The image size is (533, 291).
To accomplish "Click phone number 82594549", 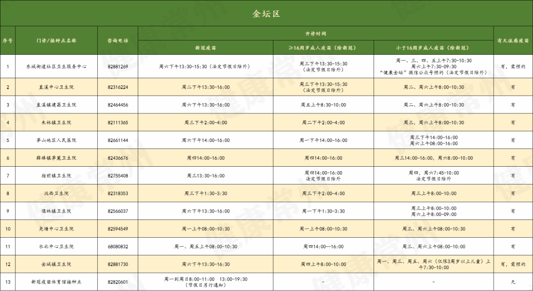I will 118,229.
